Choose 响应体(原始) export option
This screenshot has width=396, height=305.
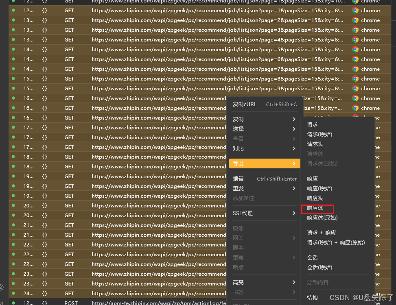click(322, 218)
